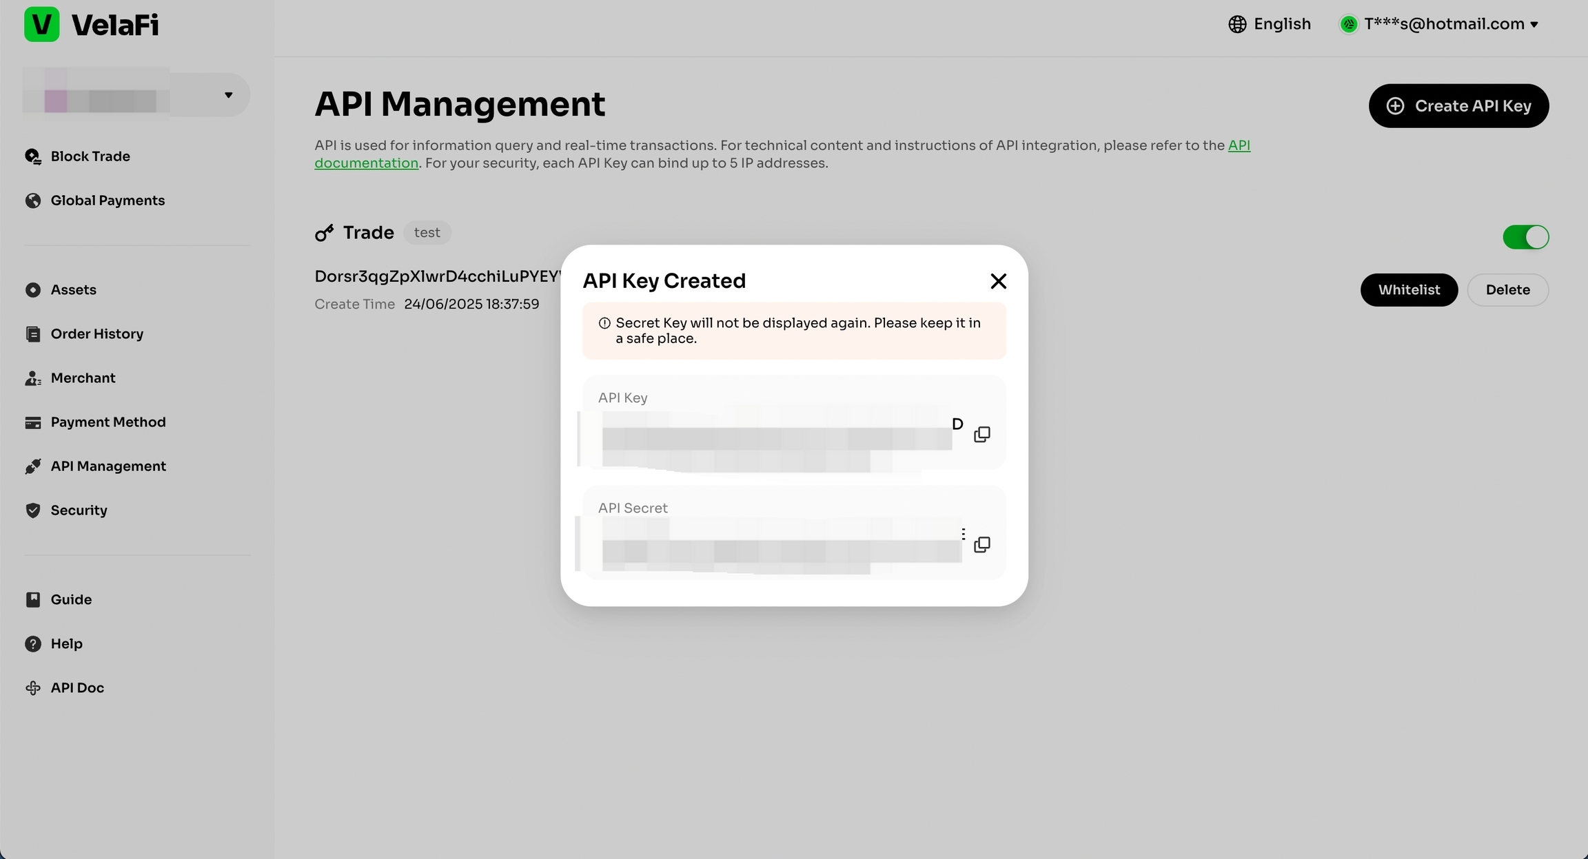The image size is (1588, 859).
Task: Copy the API Key value
Action: click(981, 434)
